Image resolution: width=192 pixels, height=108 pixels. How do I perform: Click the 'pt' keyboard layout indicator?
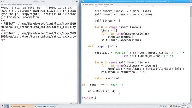[169, 106]
